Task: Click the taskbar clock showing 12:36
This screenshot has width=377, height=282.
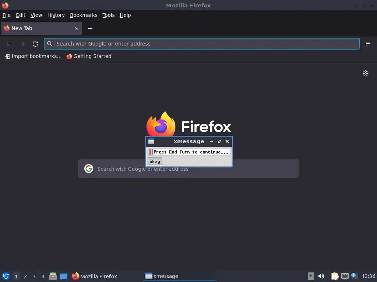Action: pyautogui.click(x=368, y=276)
